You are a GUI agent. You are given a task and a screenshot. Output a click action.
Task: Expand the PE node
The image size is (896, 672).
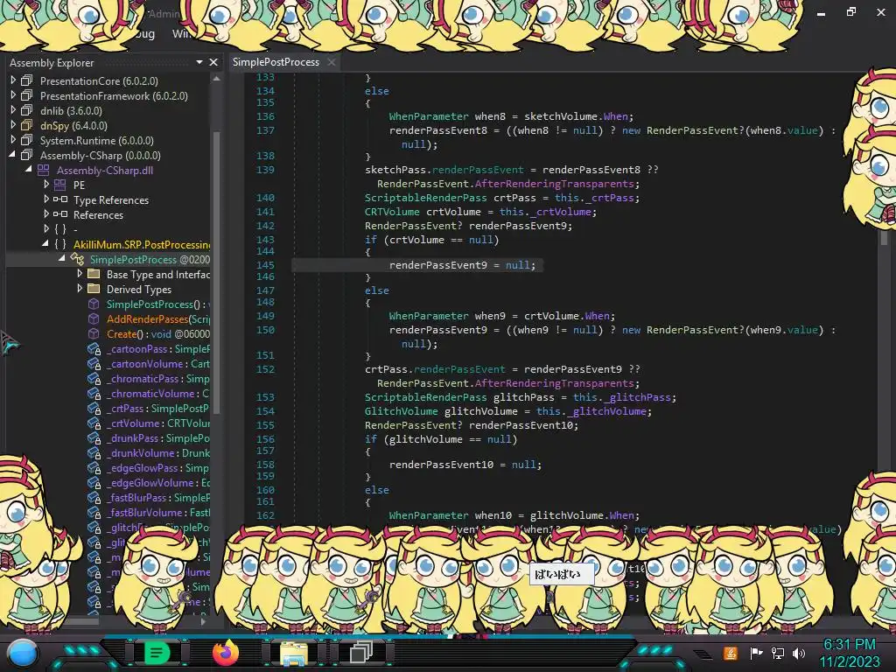(46, 185)
